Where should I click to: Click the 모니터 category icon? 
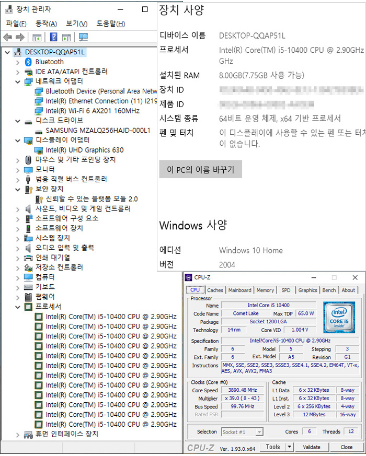(28, 170)
